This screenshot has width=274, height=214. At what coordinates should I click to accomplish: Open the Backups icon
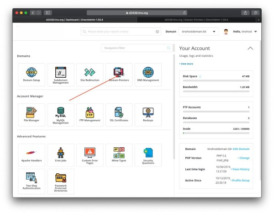point(148,114)
